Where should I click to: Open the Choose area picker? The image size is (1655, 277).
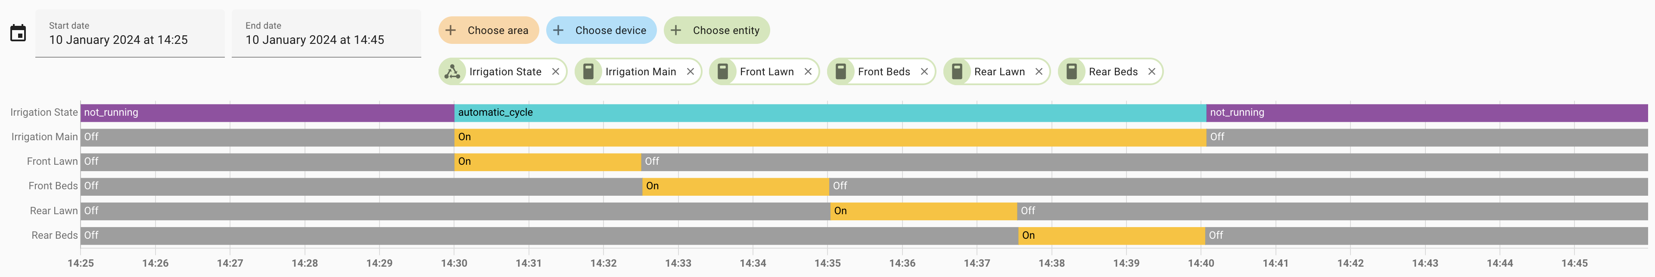[488, 30]
